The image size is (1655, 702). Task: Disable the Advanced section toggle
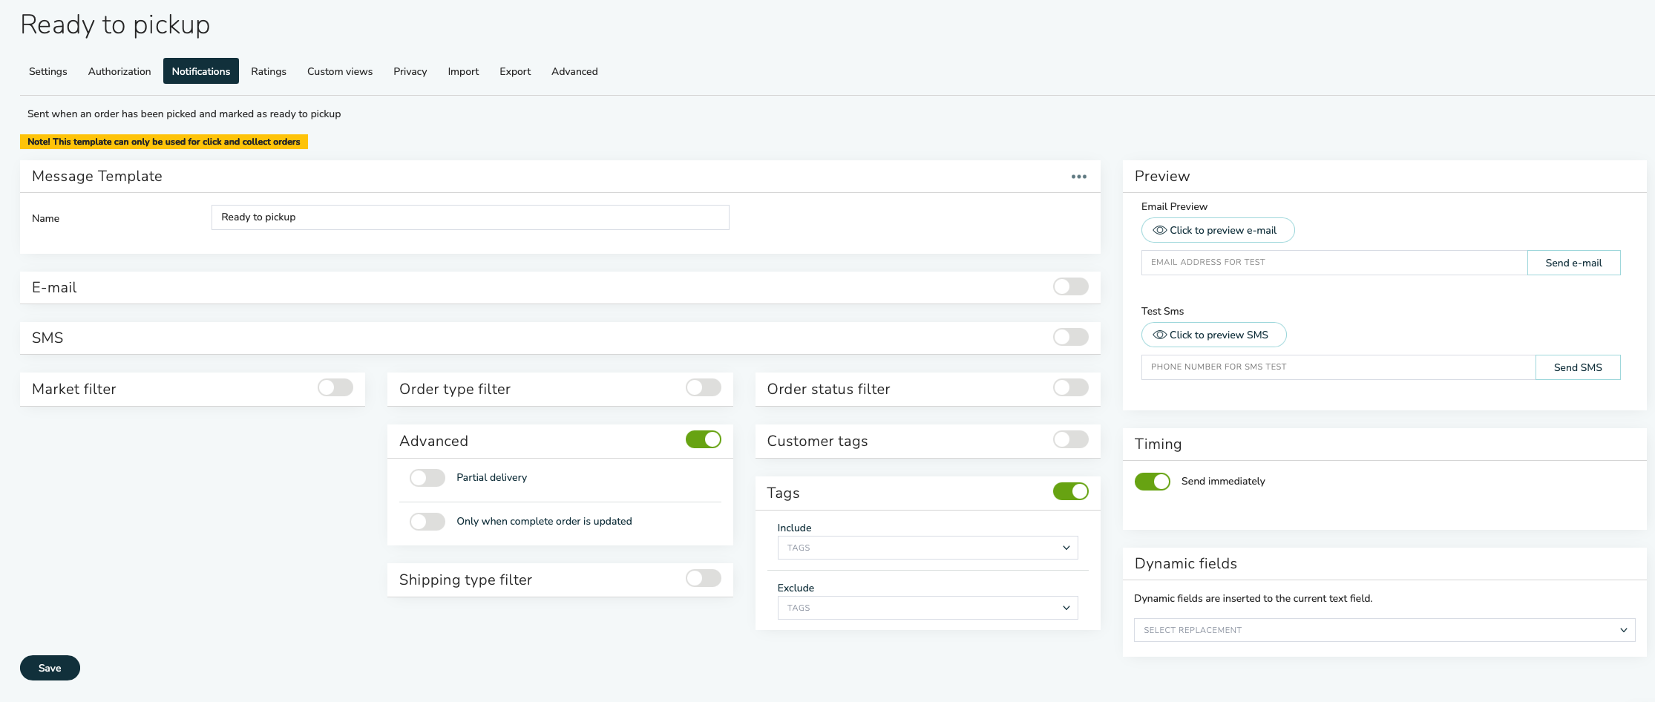[x=703, y=440]
